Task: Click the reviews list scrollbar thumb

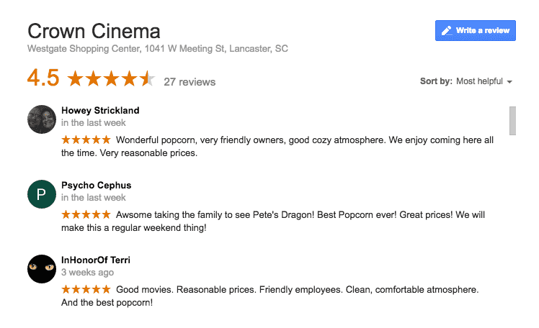Action: tap(512, 120)
